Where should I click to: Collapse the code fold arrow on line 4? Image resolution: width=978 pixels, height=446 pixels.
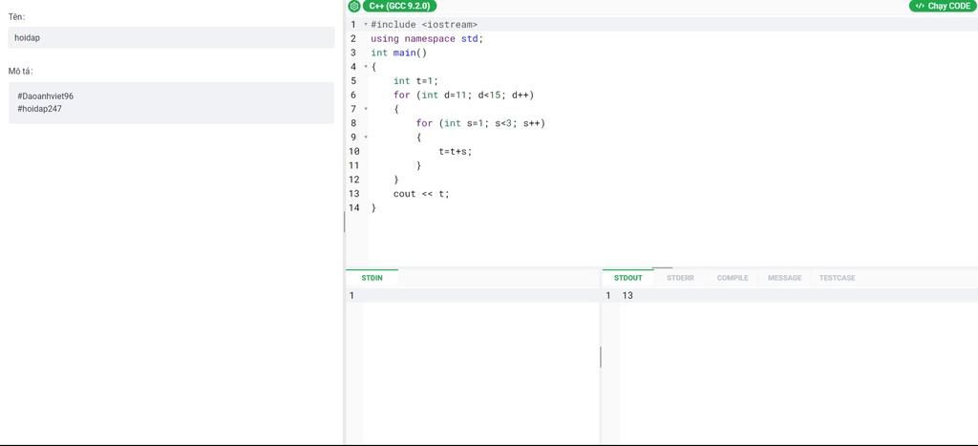(x=366, y=67)
